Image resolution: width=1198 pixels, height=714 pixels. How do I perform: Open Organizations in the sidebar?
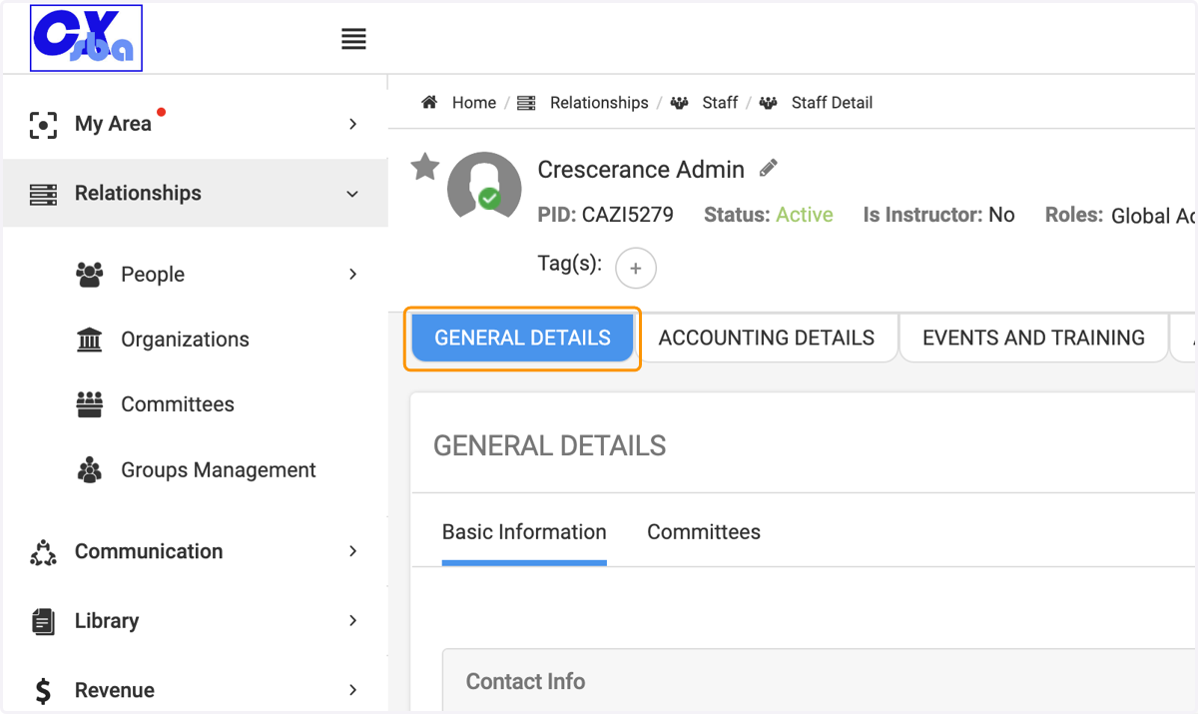tap(185, 340)
